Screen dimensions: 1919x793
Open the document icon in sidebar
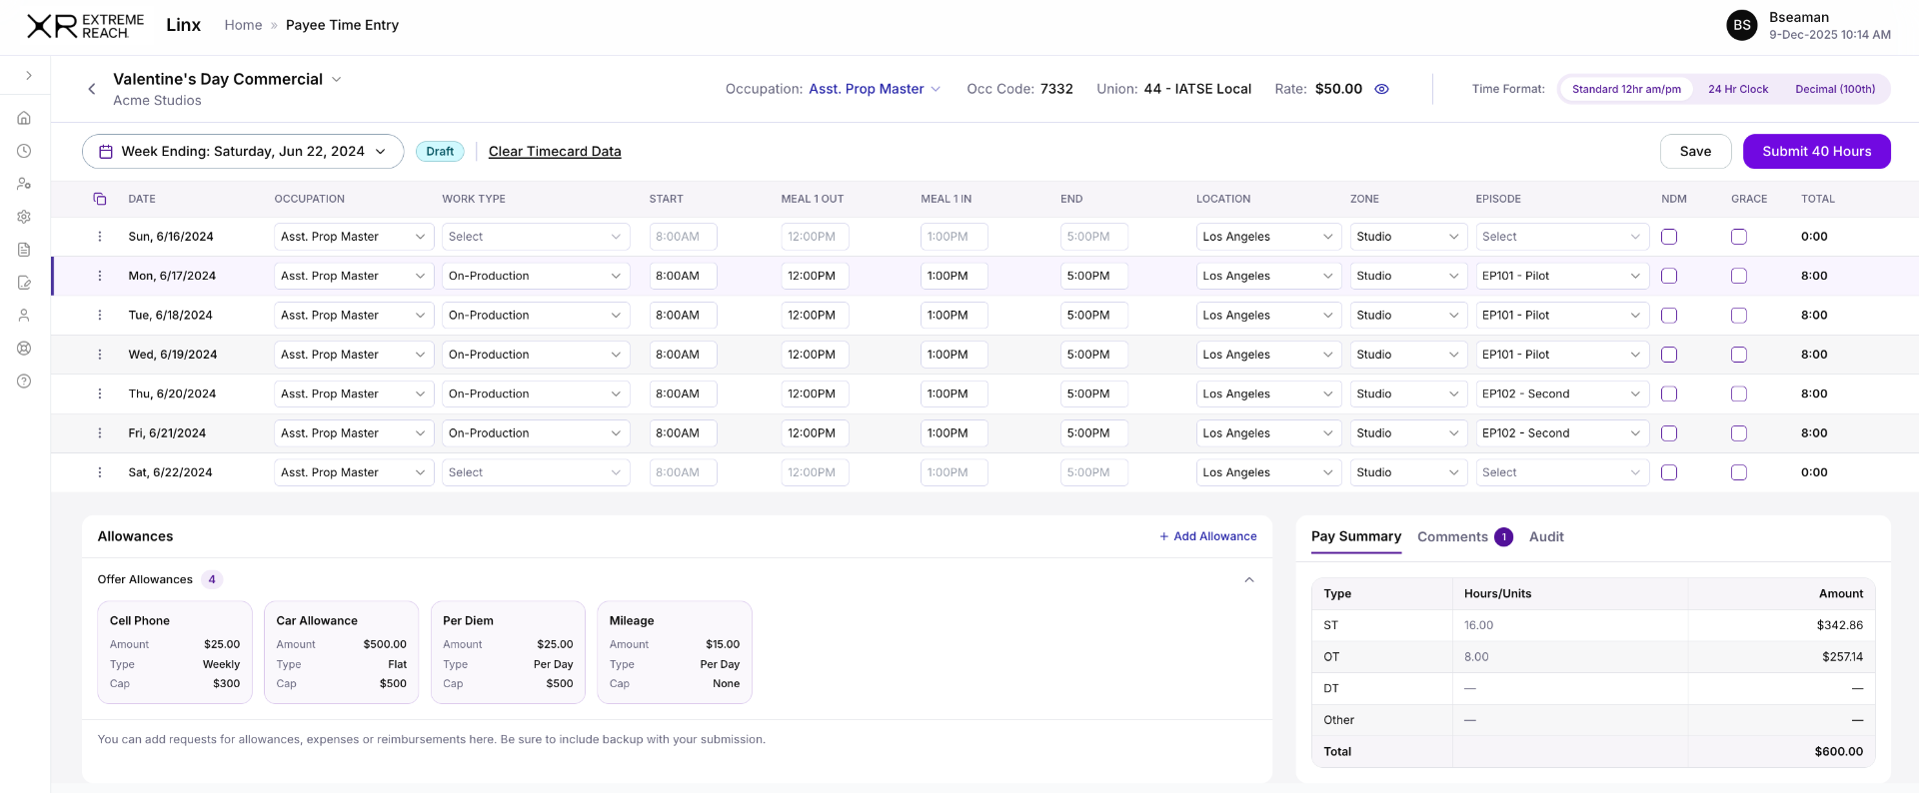click(x=24, y=250)
